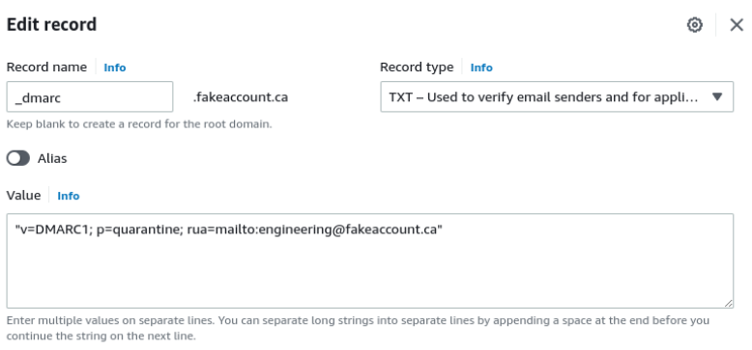Click the Value field label
Viewport: 752px width, 350px height.
coord(23,195)
